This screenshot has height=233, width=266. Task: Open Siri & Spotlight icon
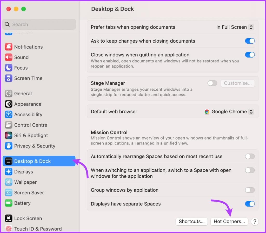coord(9,136)
